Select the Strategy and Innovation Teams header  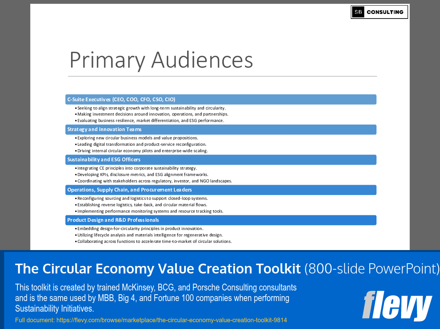coord(221,130)
